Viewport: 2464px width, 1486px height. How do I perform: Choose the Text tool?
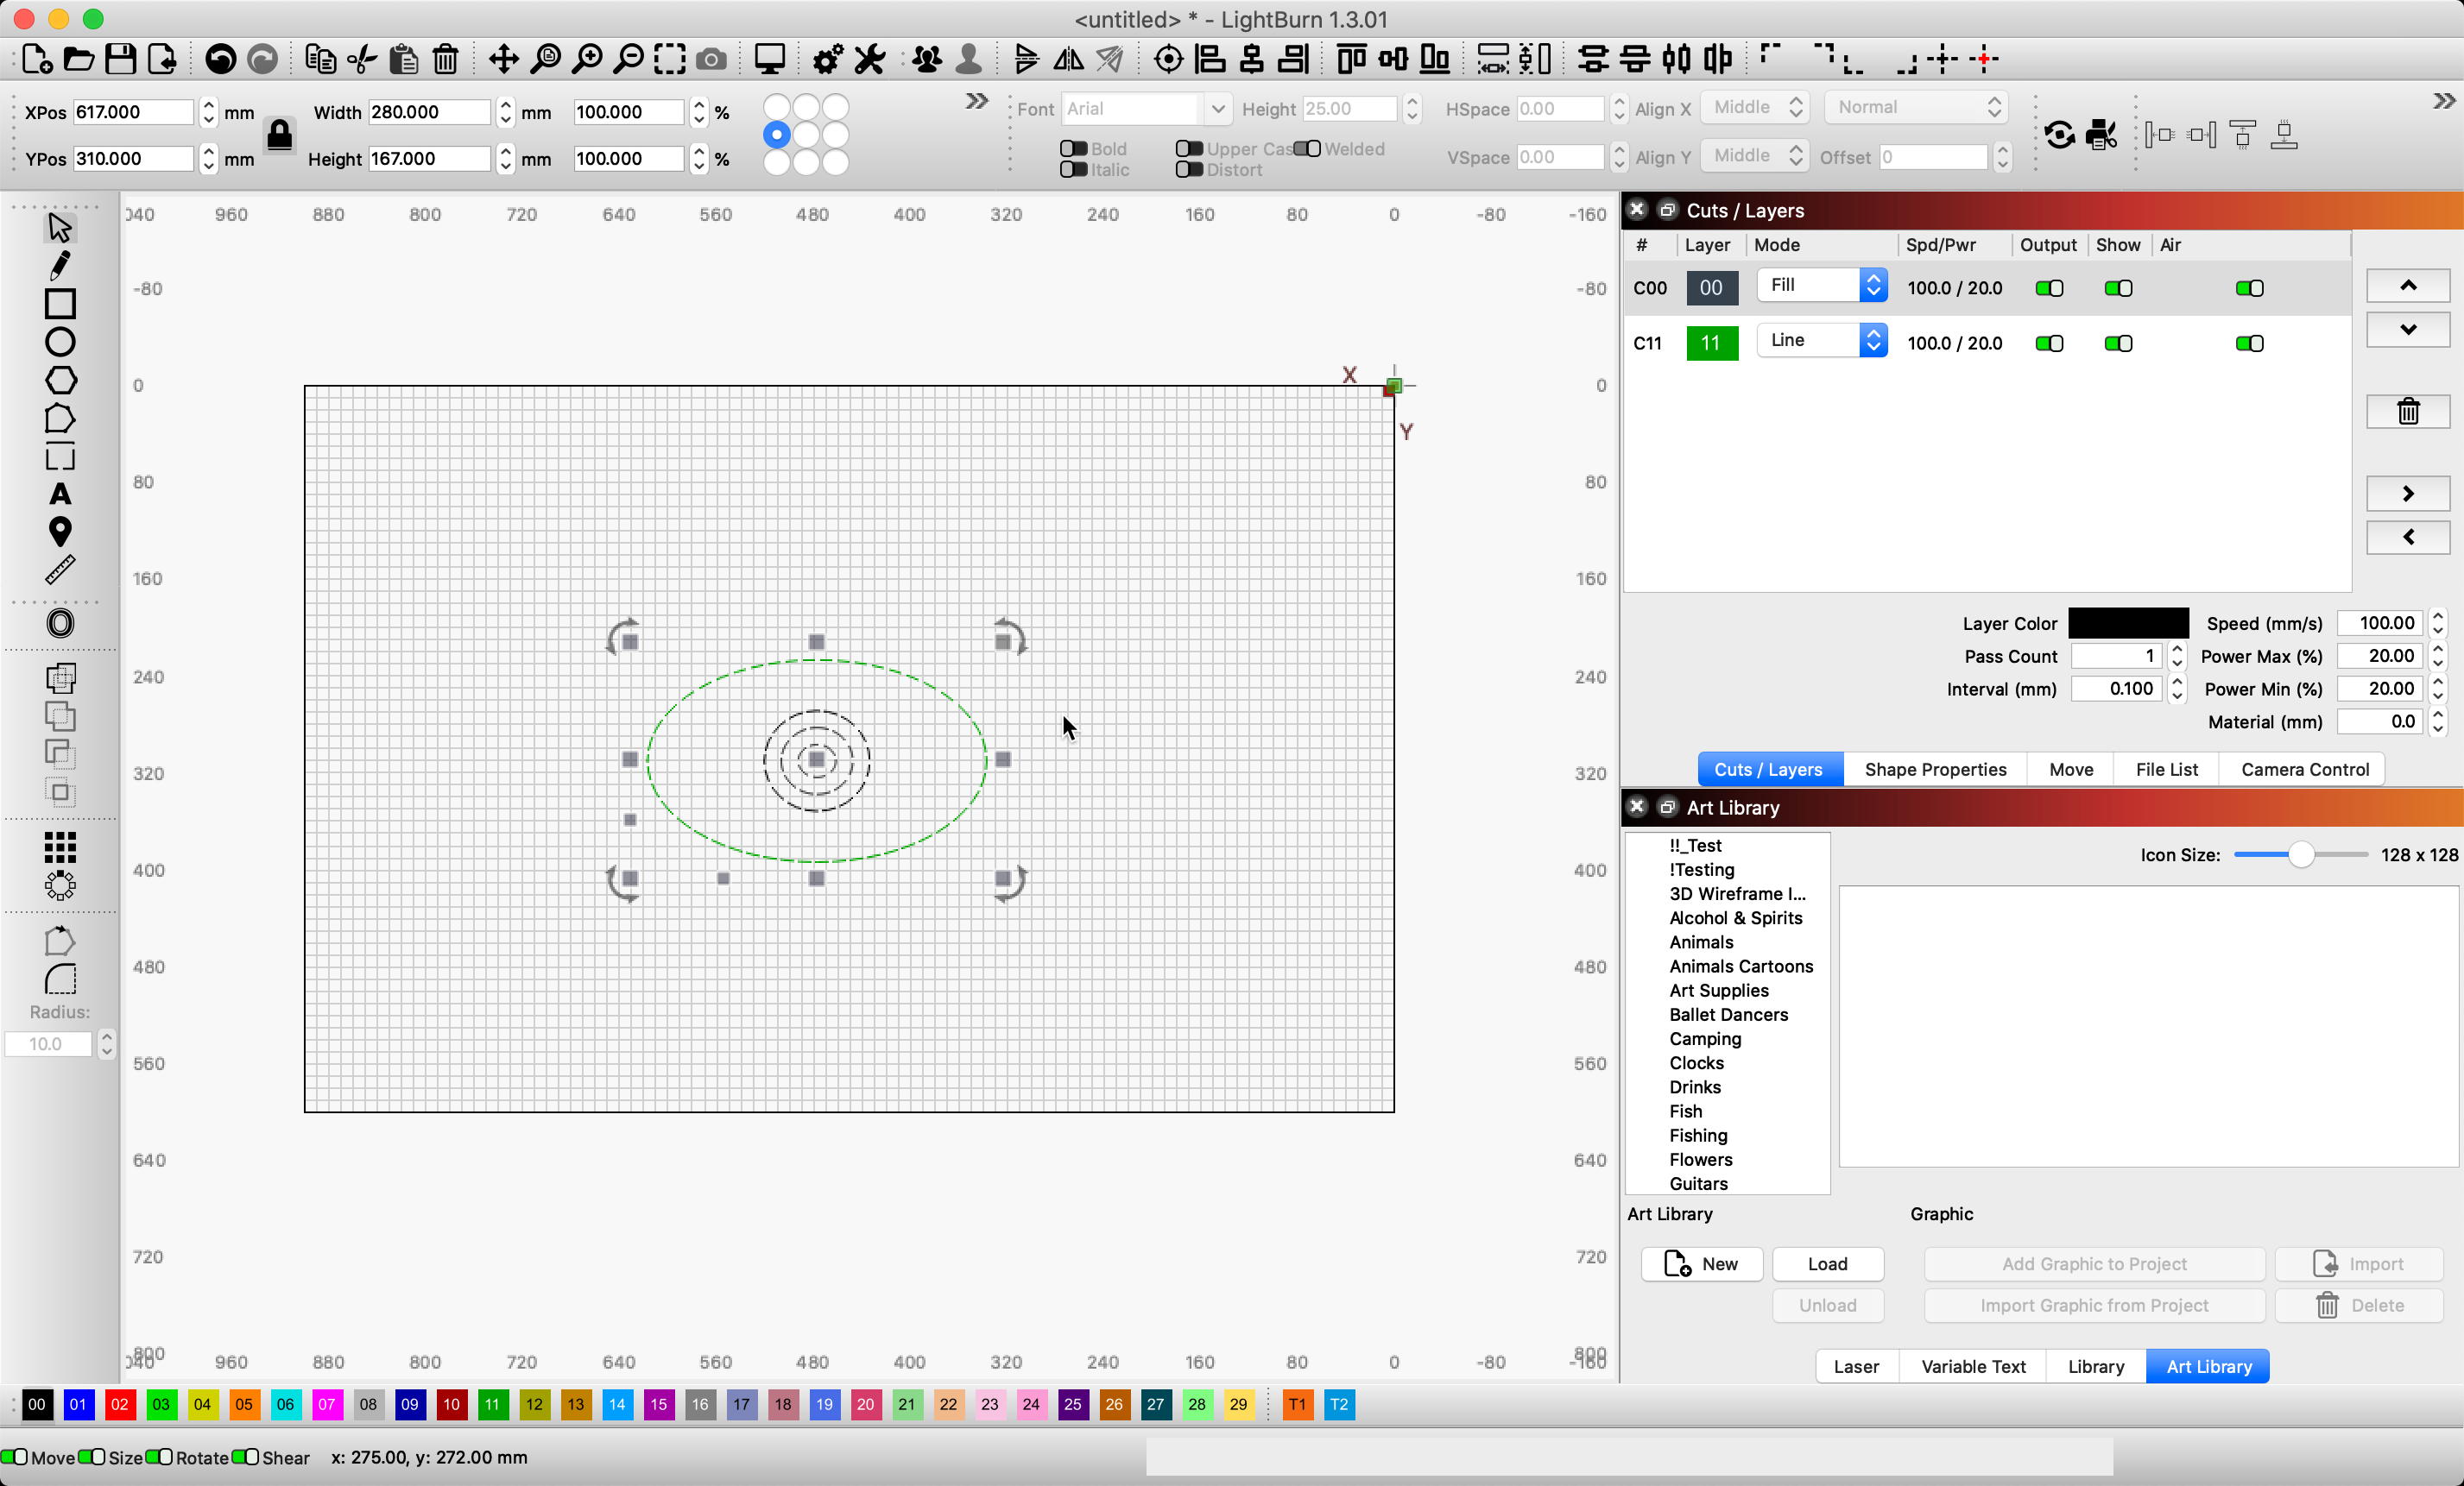(60, 494)
